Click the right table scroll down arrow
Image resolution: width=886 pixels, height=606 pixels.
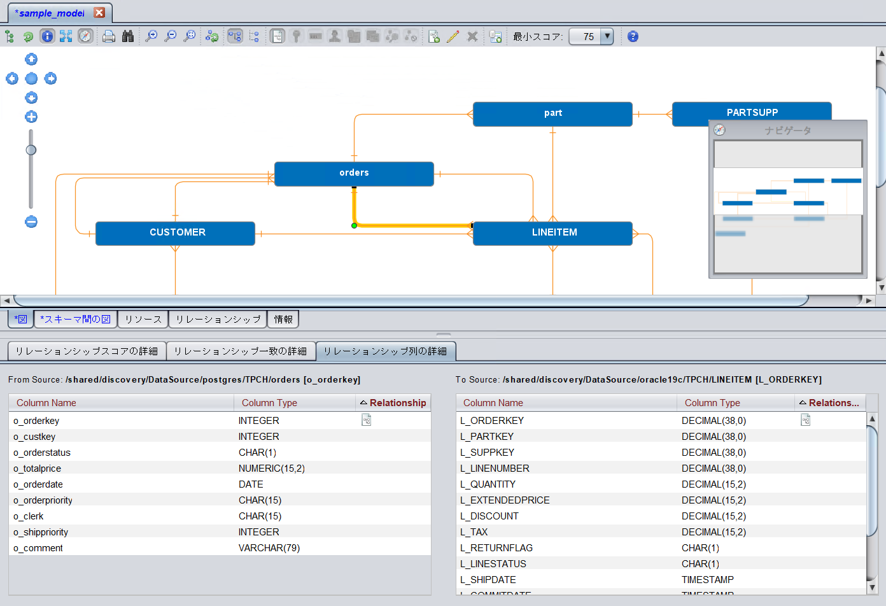click(x=872, y=588)
